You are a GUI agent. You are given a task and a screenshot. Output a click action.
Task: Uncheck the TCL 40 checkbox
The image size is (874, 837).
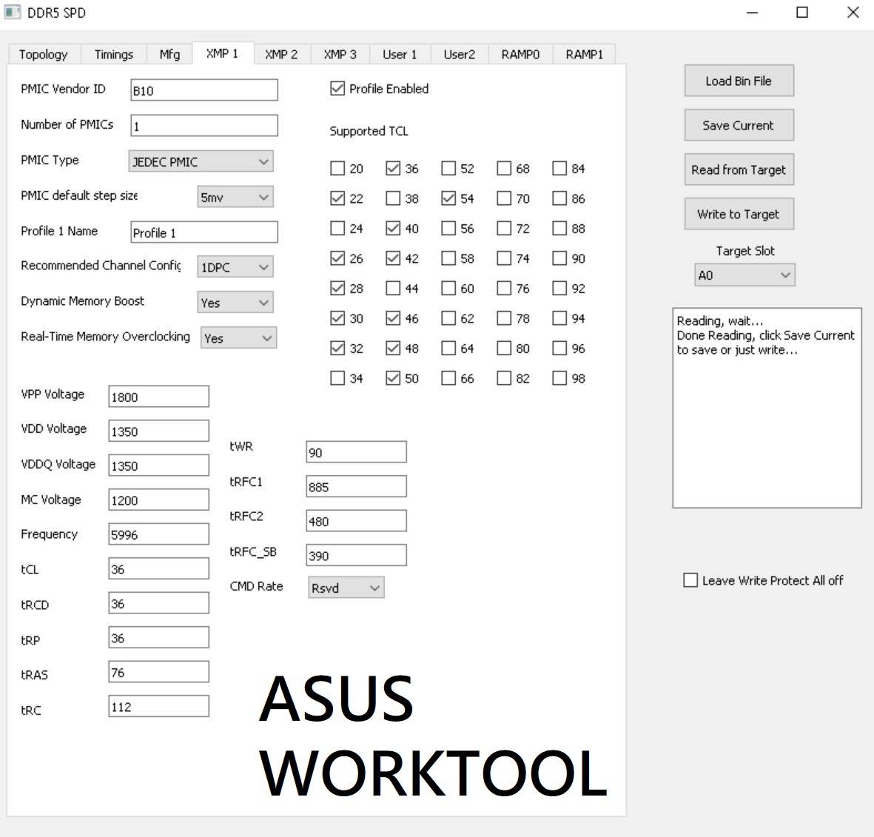tap(393, 229)
